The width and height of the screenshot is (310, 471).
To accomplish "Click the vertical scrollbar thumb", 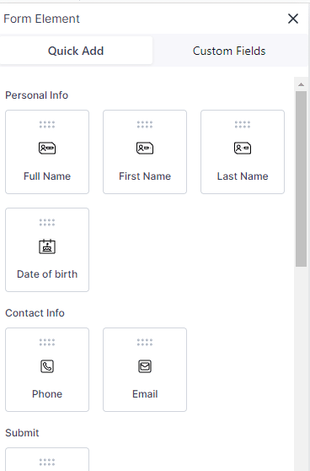I will click(301, 179).
